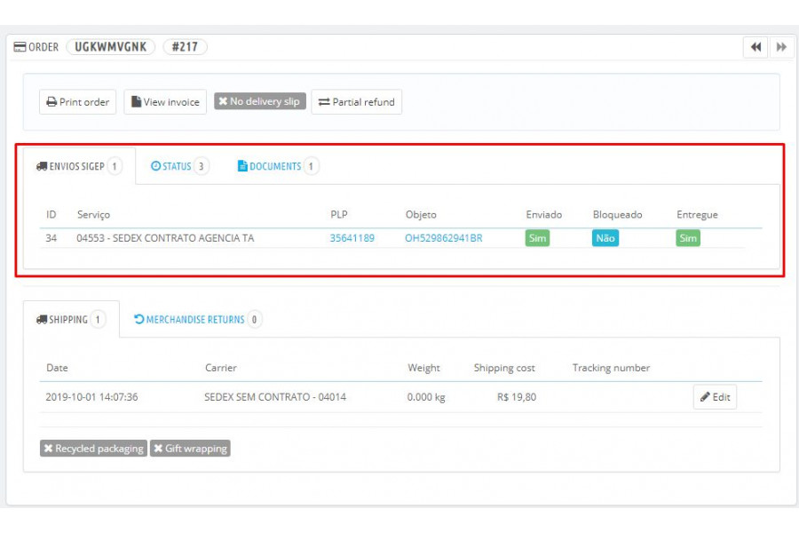The image size is (799, 533).
Task: Go to previous order using the rewind arrow
Action: pos(755,47)
